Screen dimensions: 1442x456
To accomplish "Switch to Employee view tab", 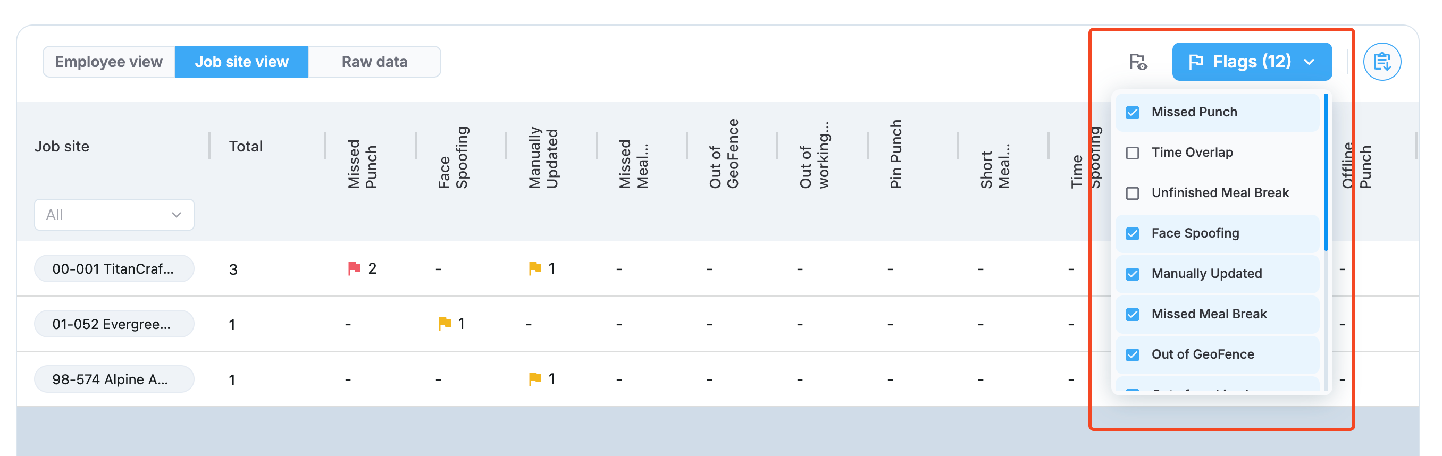I will (x=109, y=62).
